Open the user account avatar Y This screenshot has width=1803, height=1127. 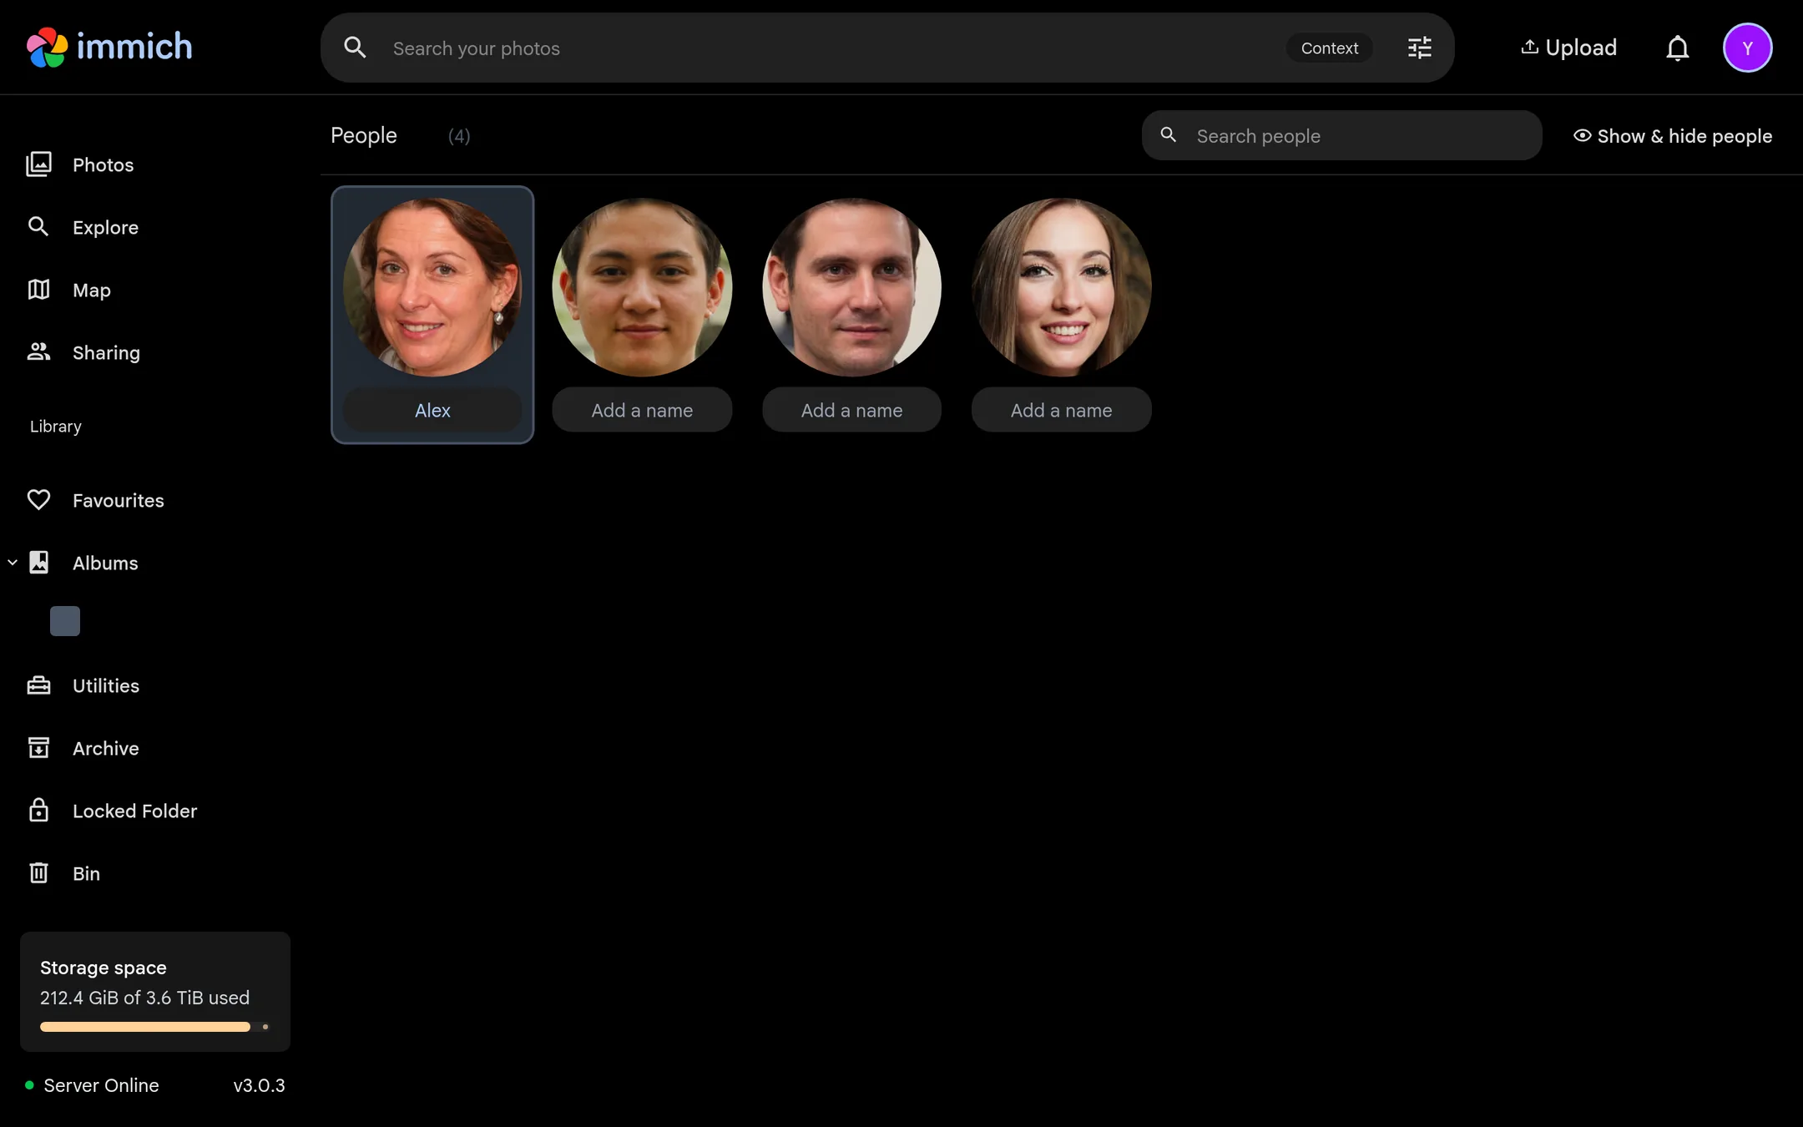(1747, 48)
